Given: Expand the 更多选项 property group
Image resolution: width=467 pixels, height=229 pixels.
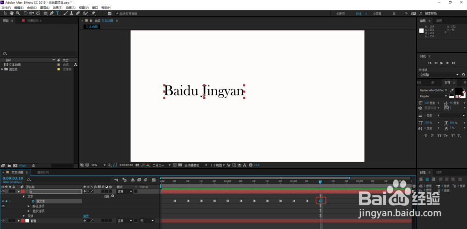Looking at the screenshot, I should click(x=28, y=211).
